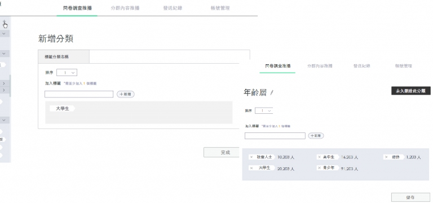Remove the 社會人士 tag via its × icon
This screenshot has height=204, width=433.
pyautogui.click(x=251, y=157)
